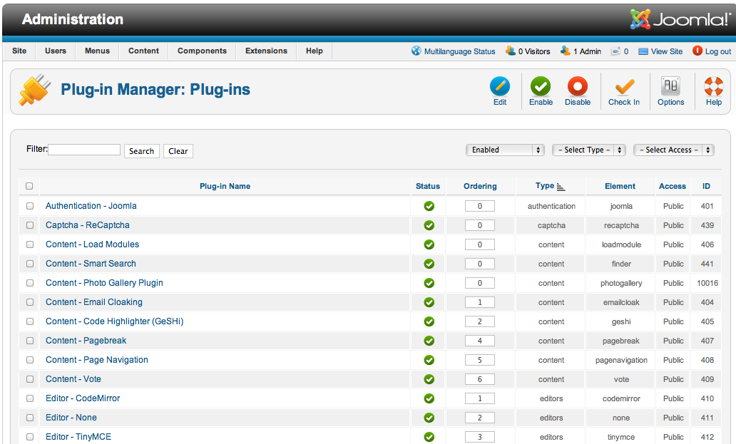This screenshot has height=444, width=736.
Task: Toggle status icon for Authentication - Joomla
Action: 429,206
